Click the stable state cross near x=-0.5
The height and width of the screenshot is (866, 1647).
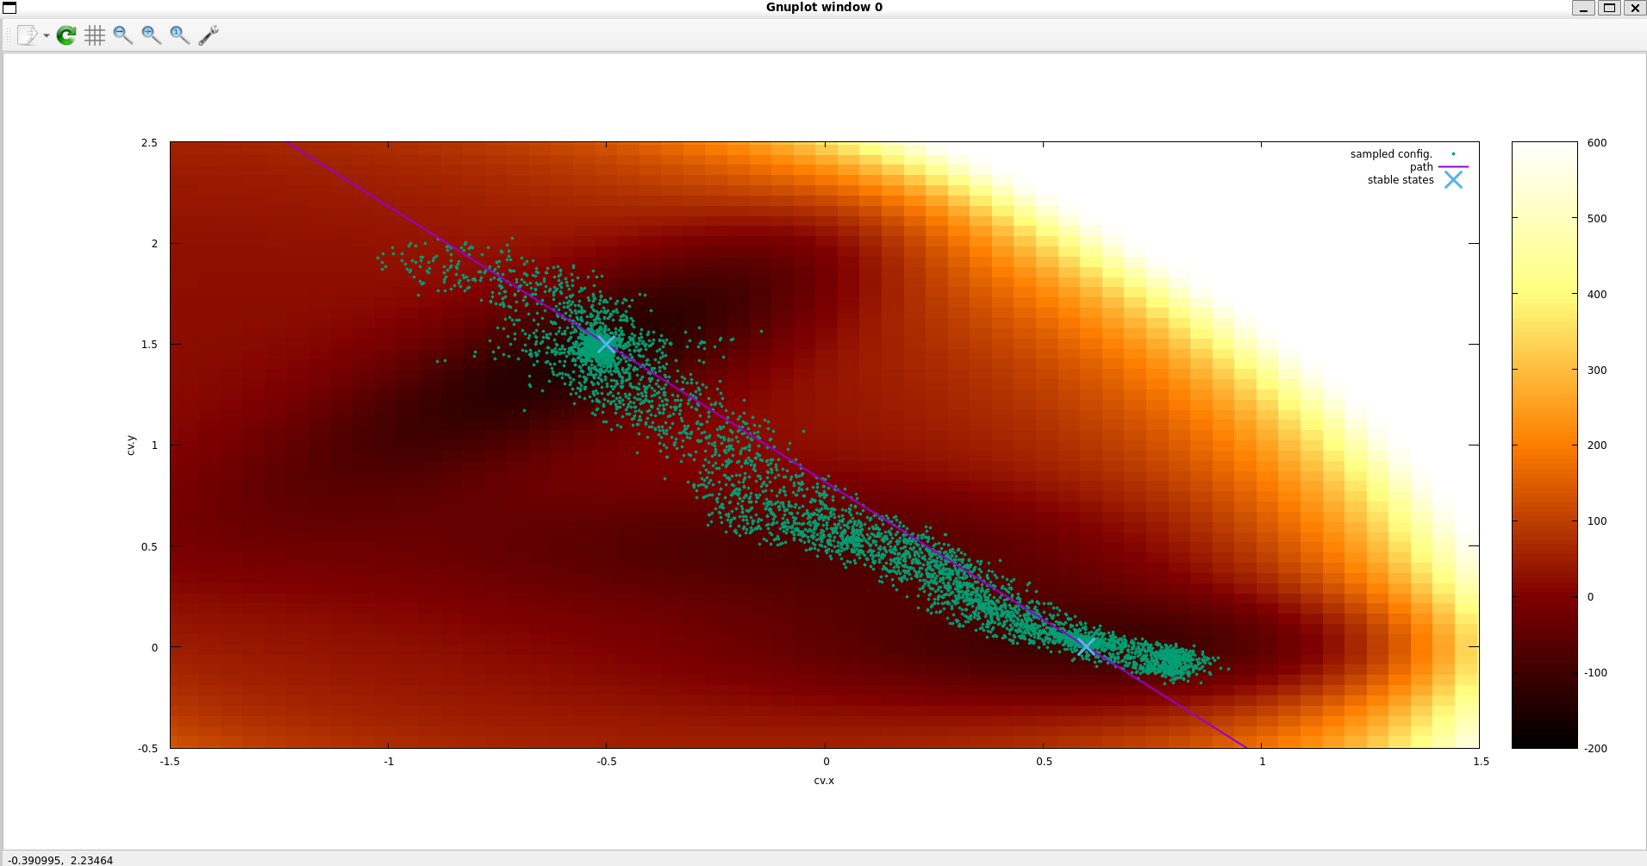pyautogui.click(x=606, y=344)
